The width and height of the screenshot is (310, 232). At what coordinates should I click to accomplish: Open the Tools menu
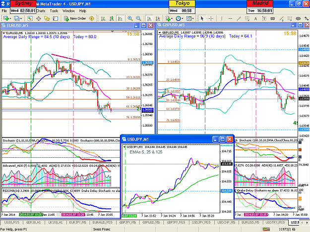[54, 11]
